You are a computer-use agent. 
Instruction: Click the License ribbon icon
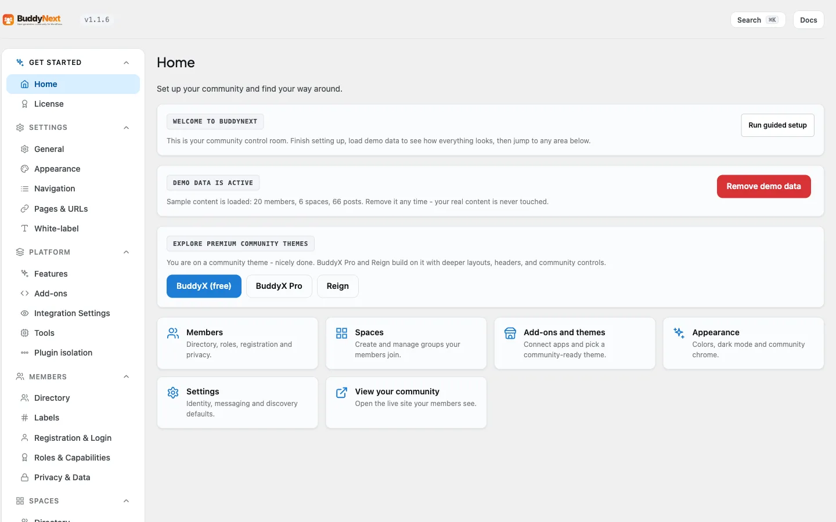click(24, 104)
